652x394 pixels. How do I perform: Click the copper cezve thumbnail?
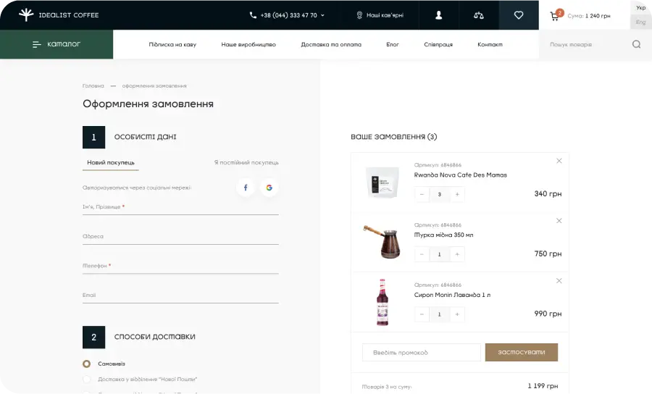click(x=383, y=241)
